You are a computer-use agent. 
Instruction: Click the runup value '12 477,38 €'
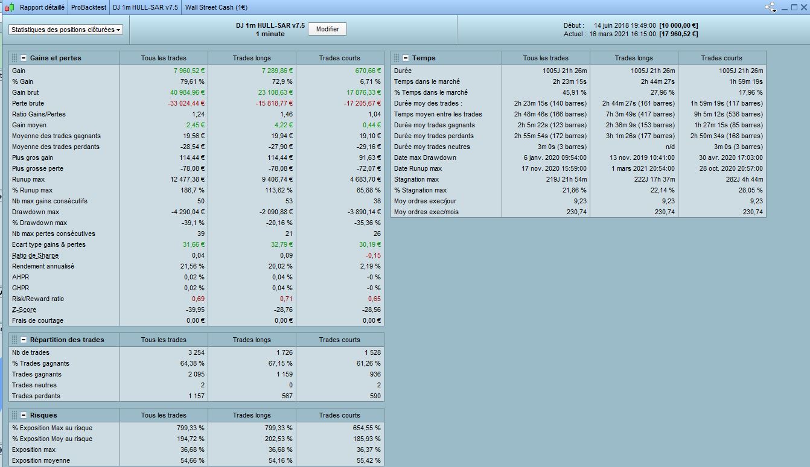pos(188,179)
